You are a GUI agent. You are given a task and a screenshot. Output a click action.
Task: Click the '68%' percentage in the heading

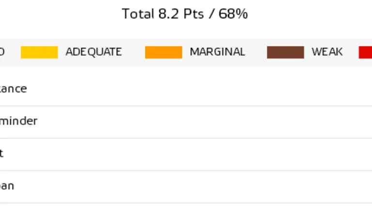point(233,14)
